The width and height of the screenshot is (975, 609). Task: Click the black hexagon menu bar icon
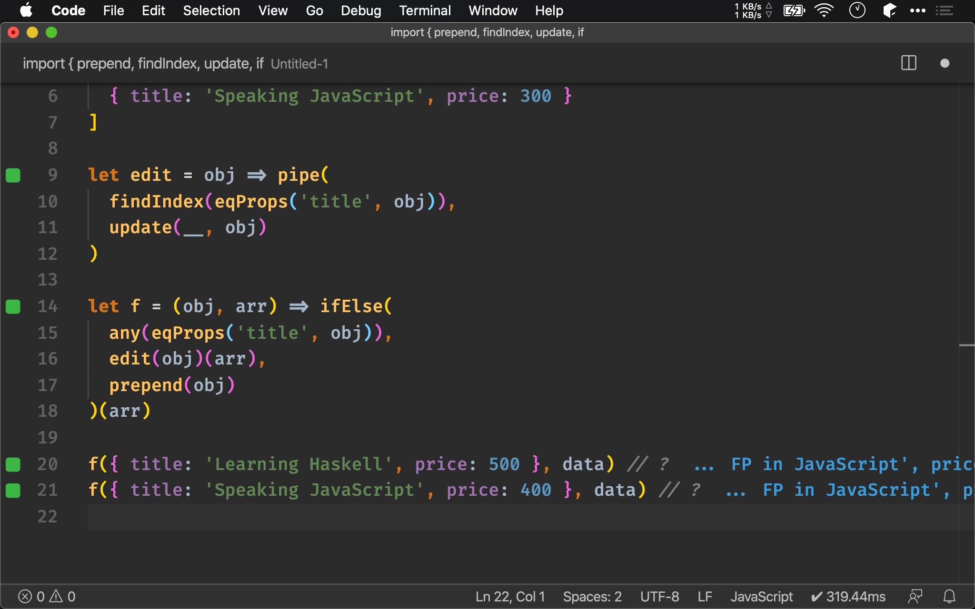click(889, 10)
